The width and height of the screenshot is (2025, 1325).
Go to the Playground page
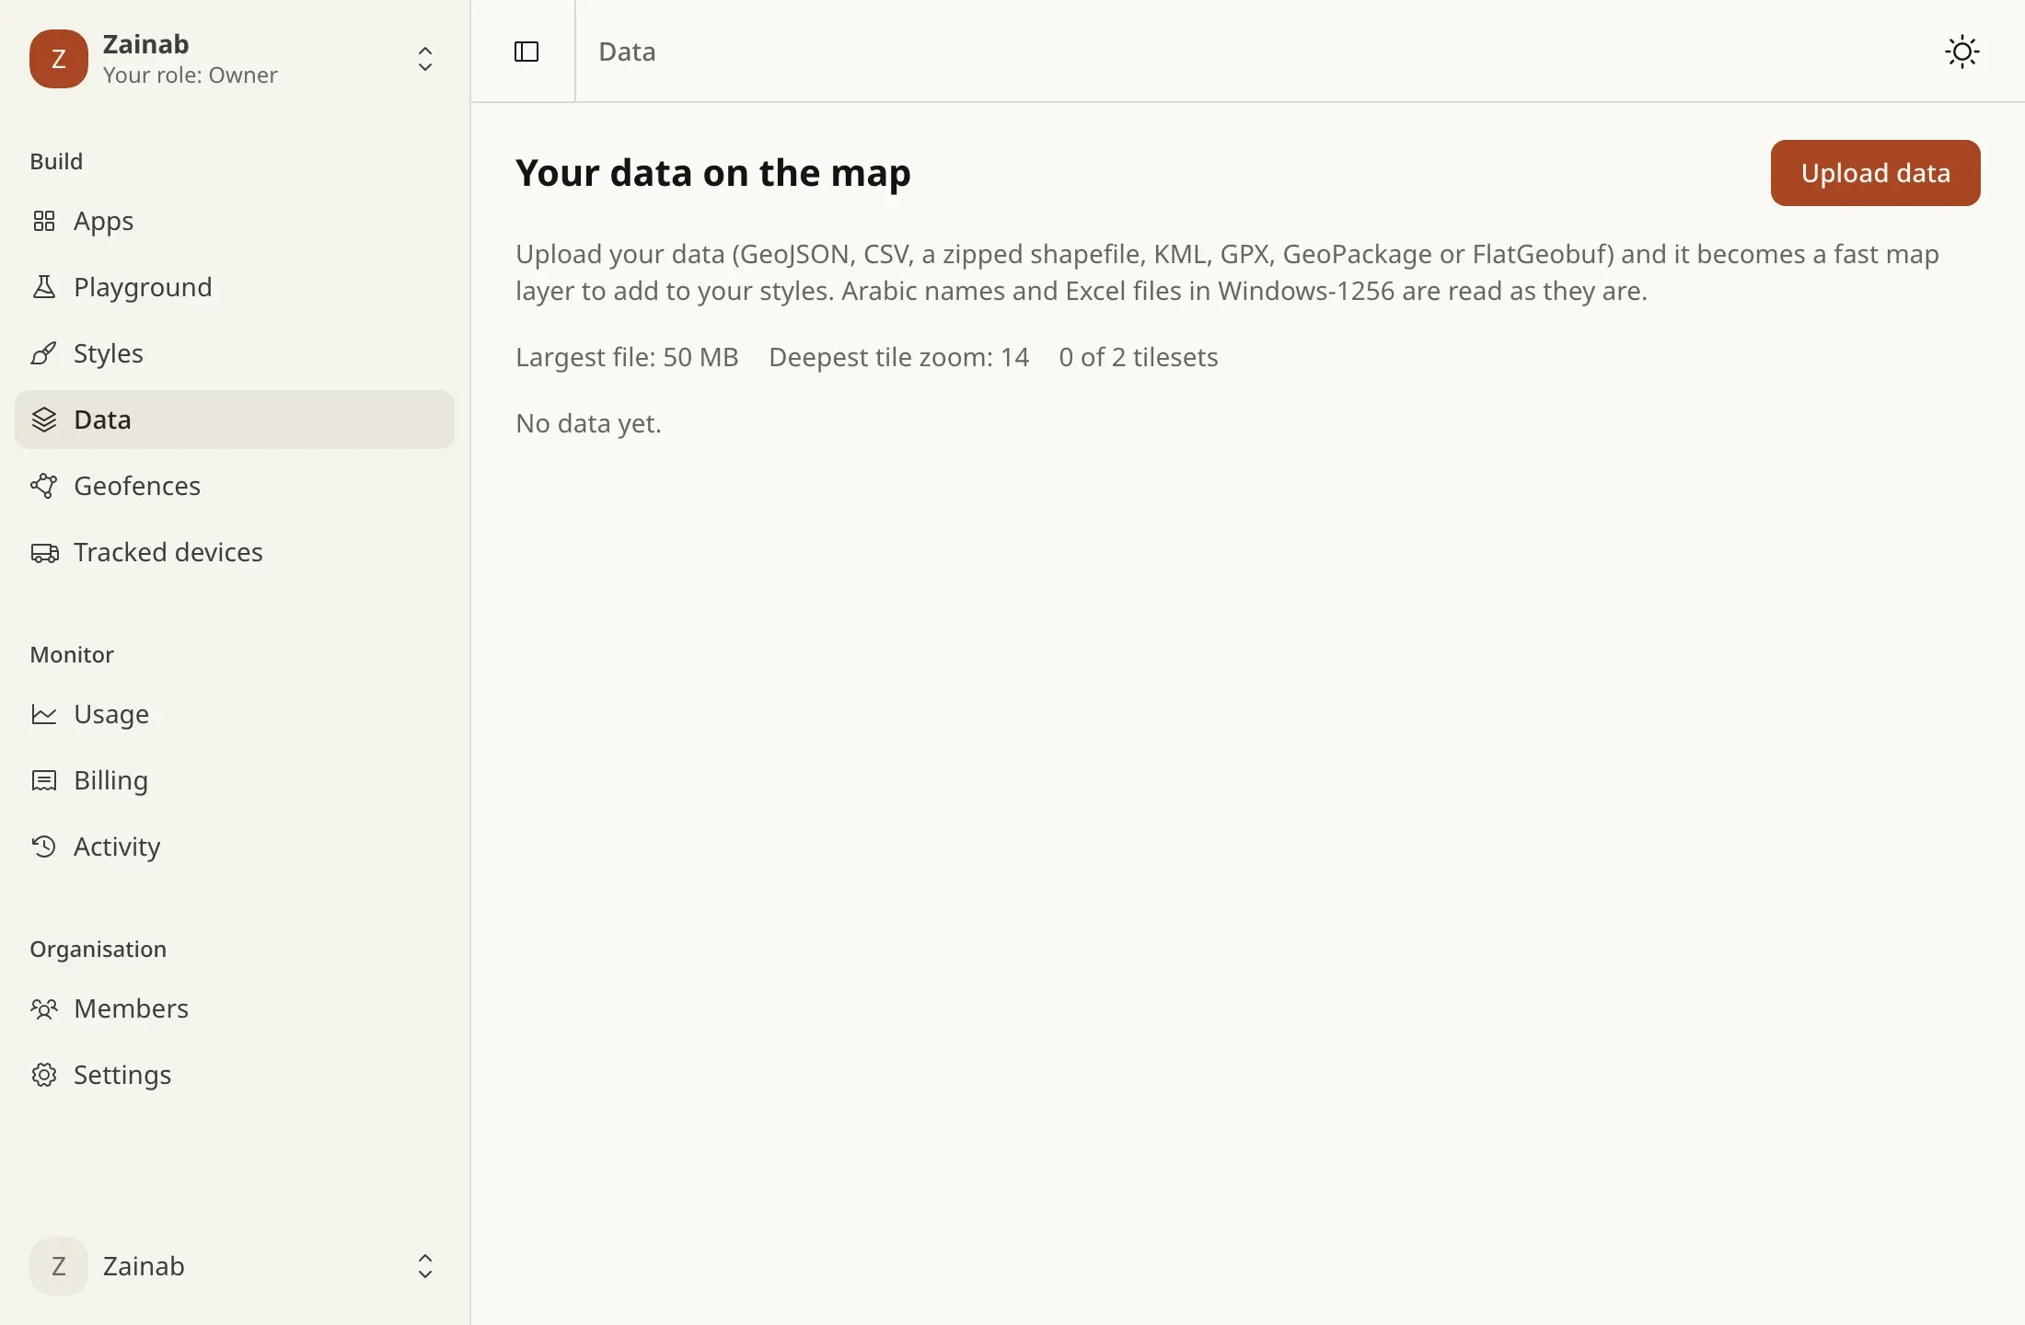point(235,287)
